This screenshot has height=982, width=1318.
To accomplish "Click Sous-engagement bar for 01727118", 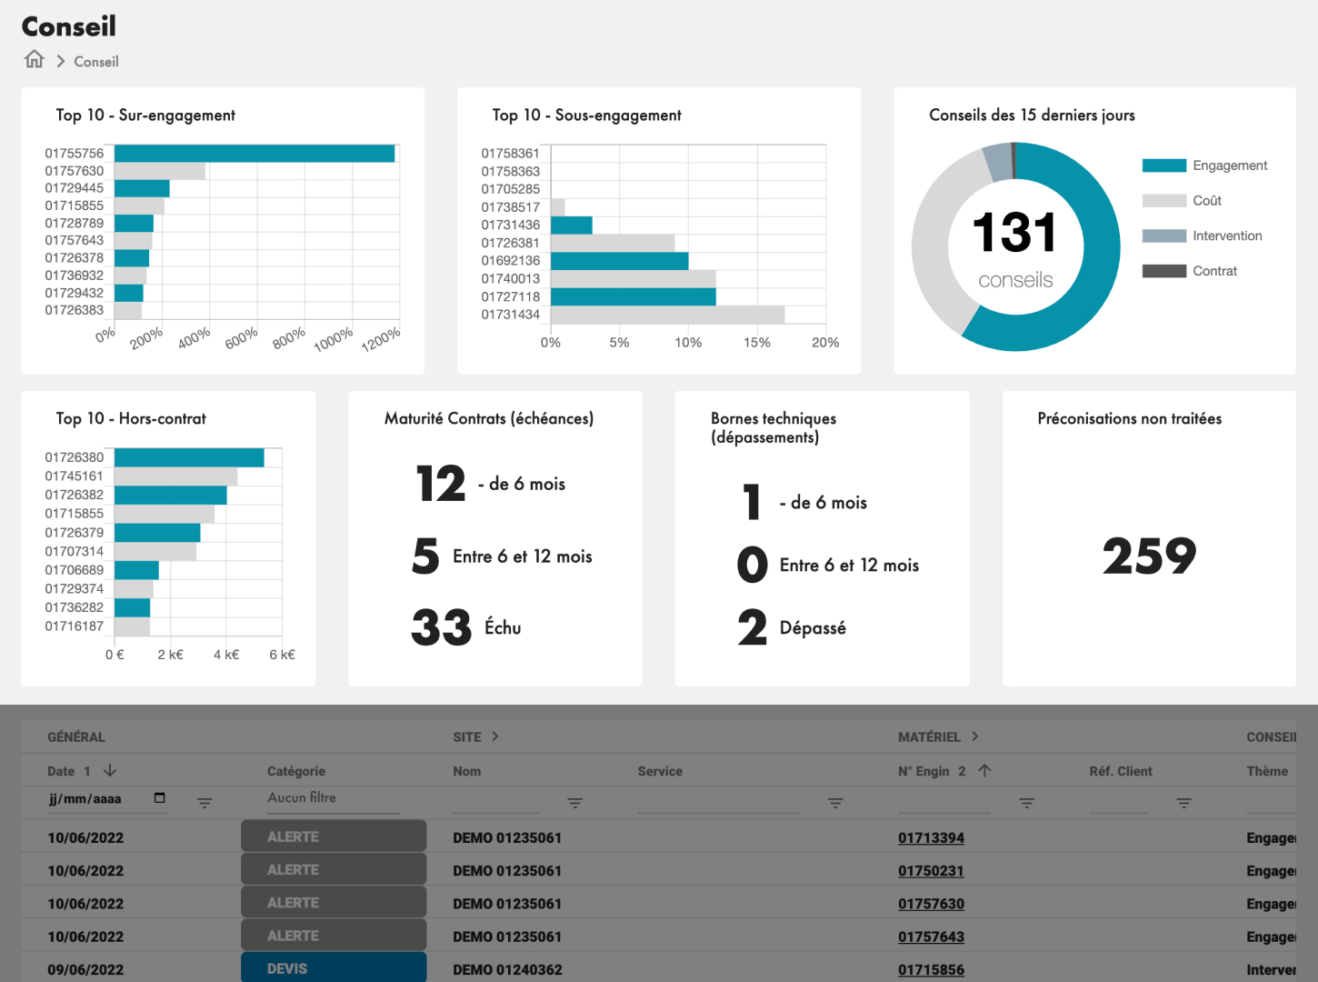I will tap(633, 296).
